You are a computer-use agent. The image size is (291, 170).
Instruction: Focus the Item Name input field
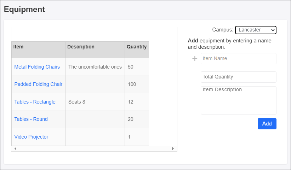[238, 59]
